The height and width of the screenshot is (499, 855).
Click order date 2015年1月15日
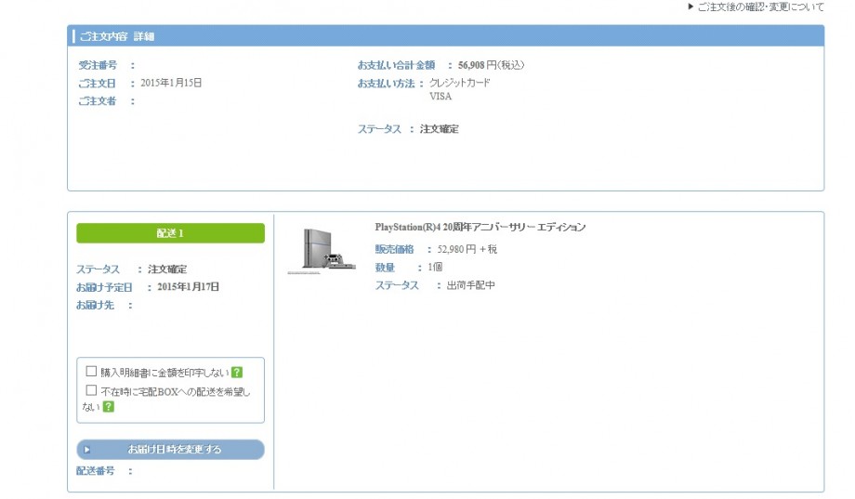[x=171, y=83]
